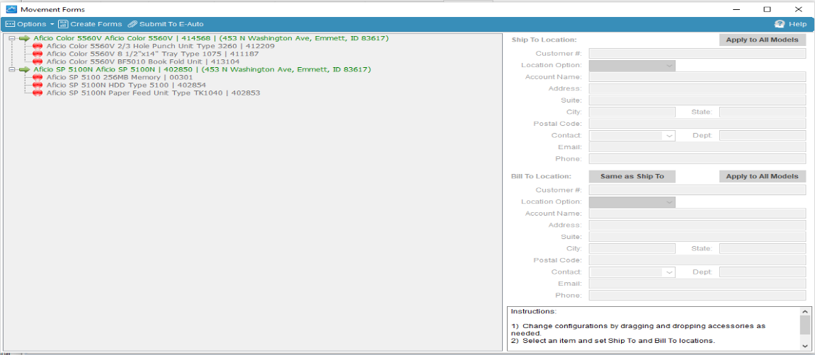This screenshot has height=355, width=815.
Task: Click the Create Forms toolbar button
Action: [x=90, y=24]
